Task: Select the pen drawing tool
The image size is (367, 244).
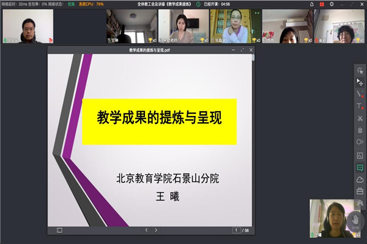Action: click(x=360, y=94)
